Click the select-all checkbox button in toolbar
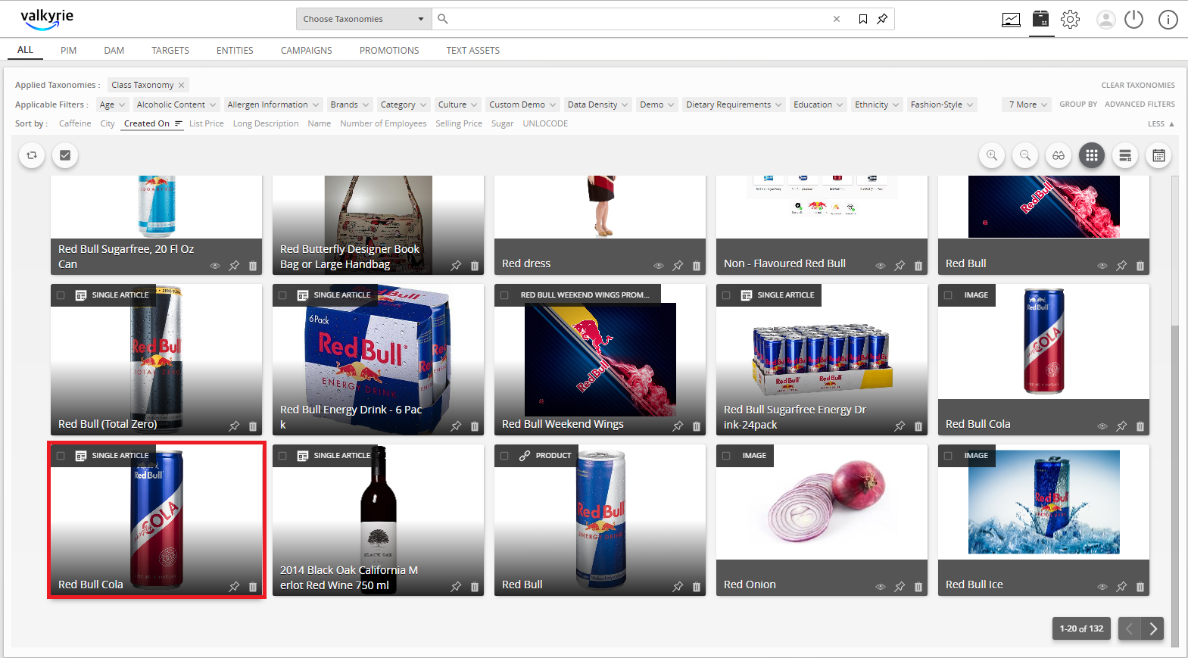Image resolution: width=1188 pixels, height=658 pixels. pyautogui.click(x=65, y=155)
